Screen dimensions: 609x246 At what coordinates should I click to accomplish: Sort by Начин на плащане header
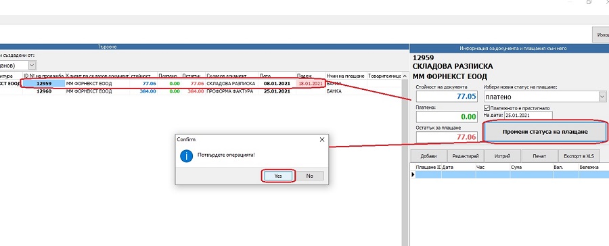tap(346, 76)
